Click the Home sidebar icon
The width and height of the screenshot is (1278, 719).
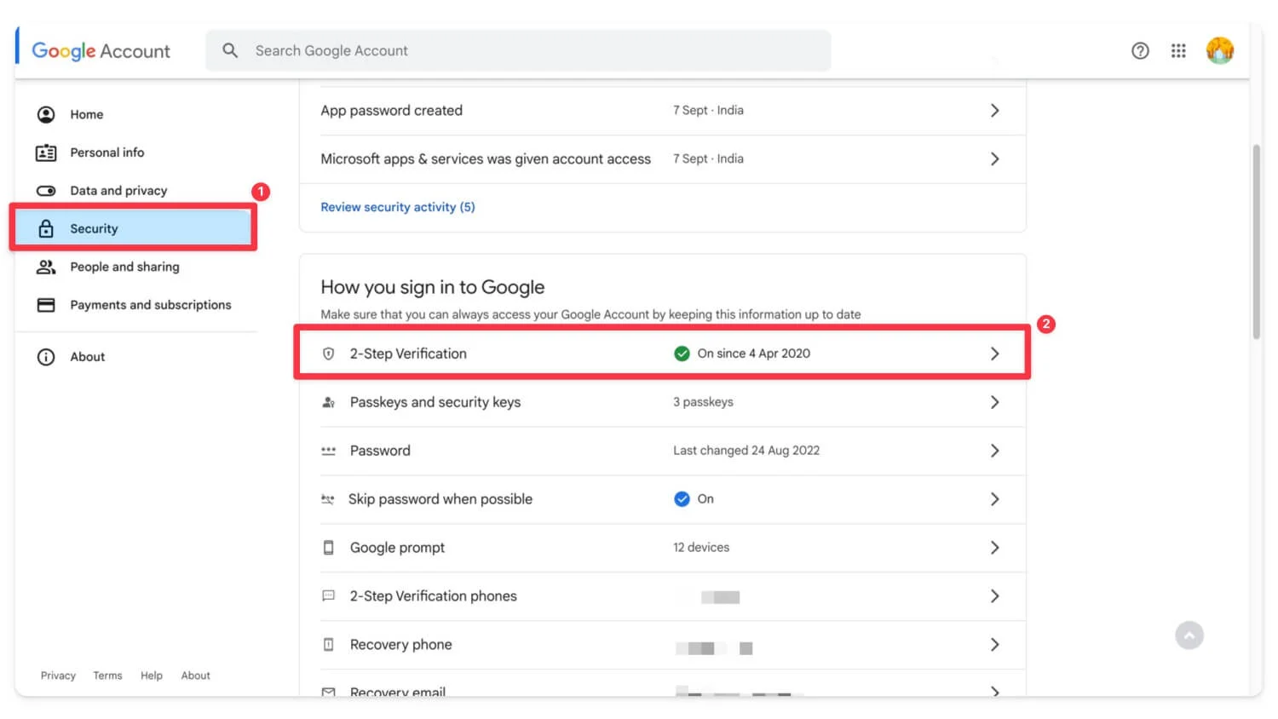46,114
